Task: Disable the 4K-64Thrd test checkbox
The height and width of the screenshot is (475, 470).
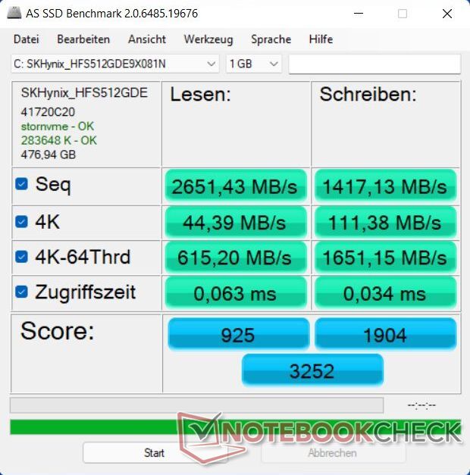Action: [x=21, y=257]
